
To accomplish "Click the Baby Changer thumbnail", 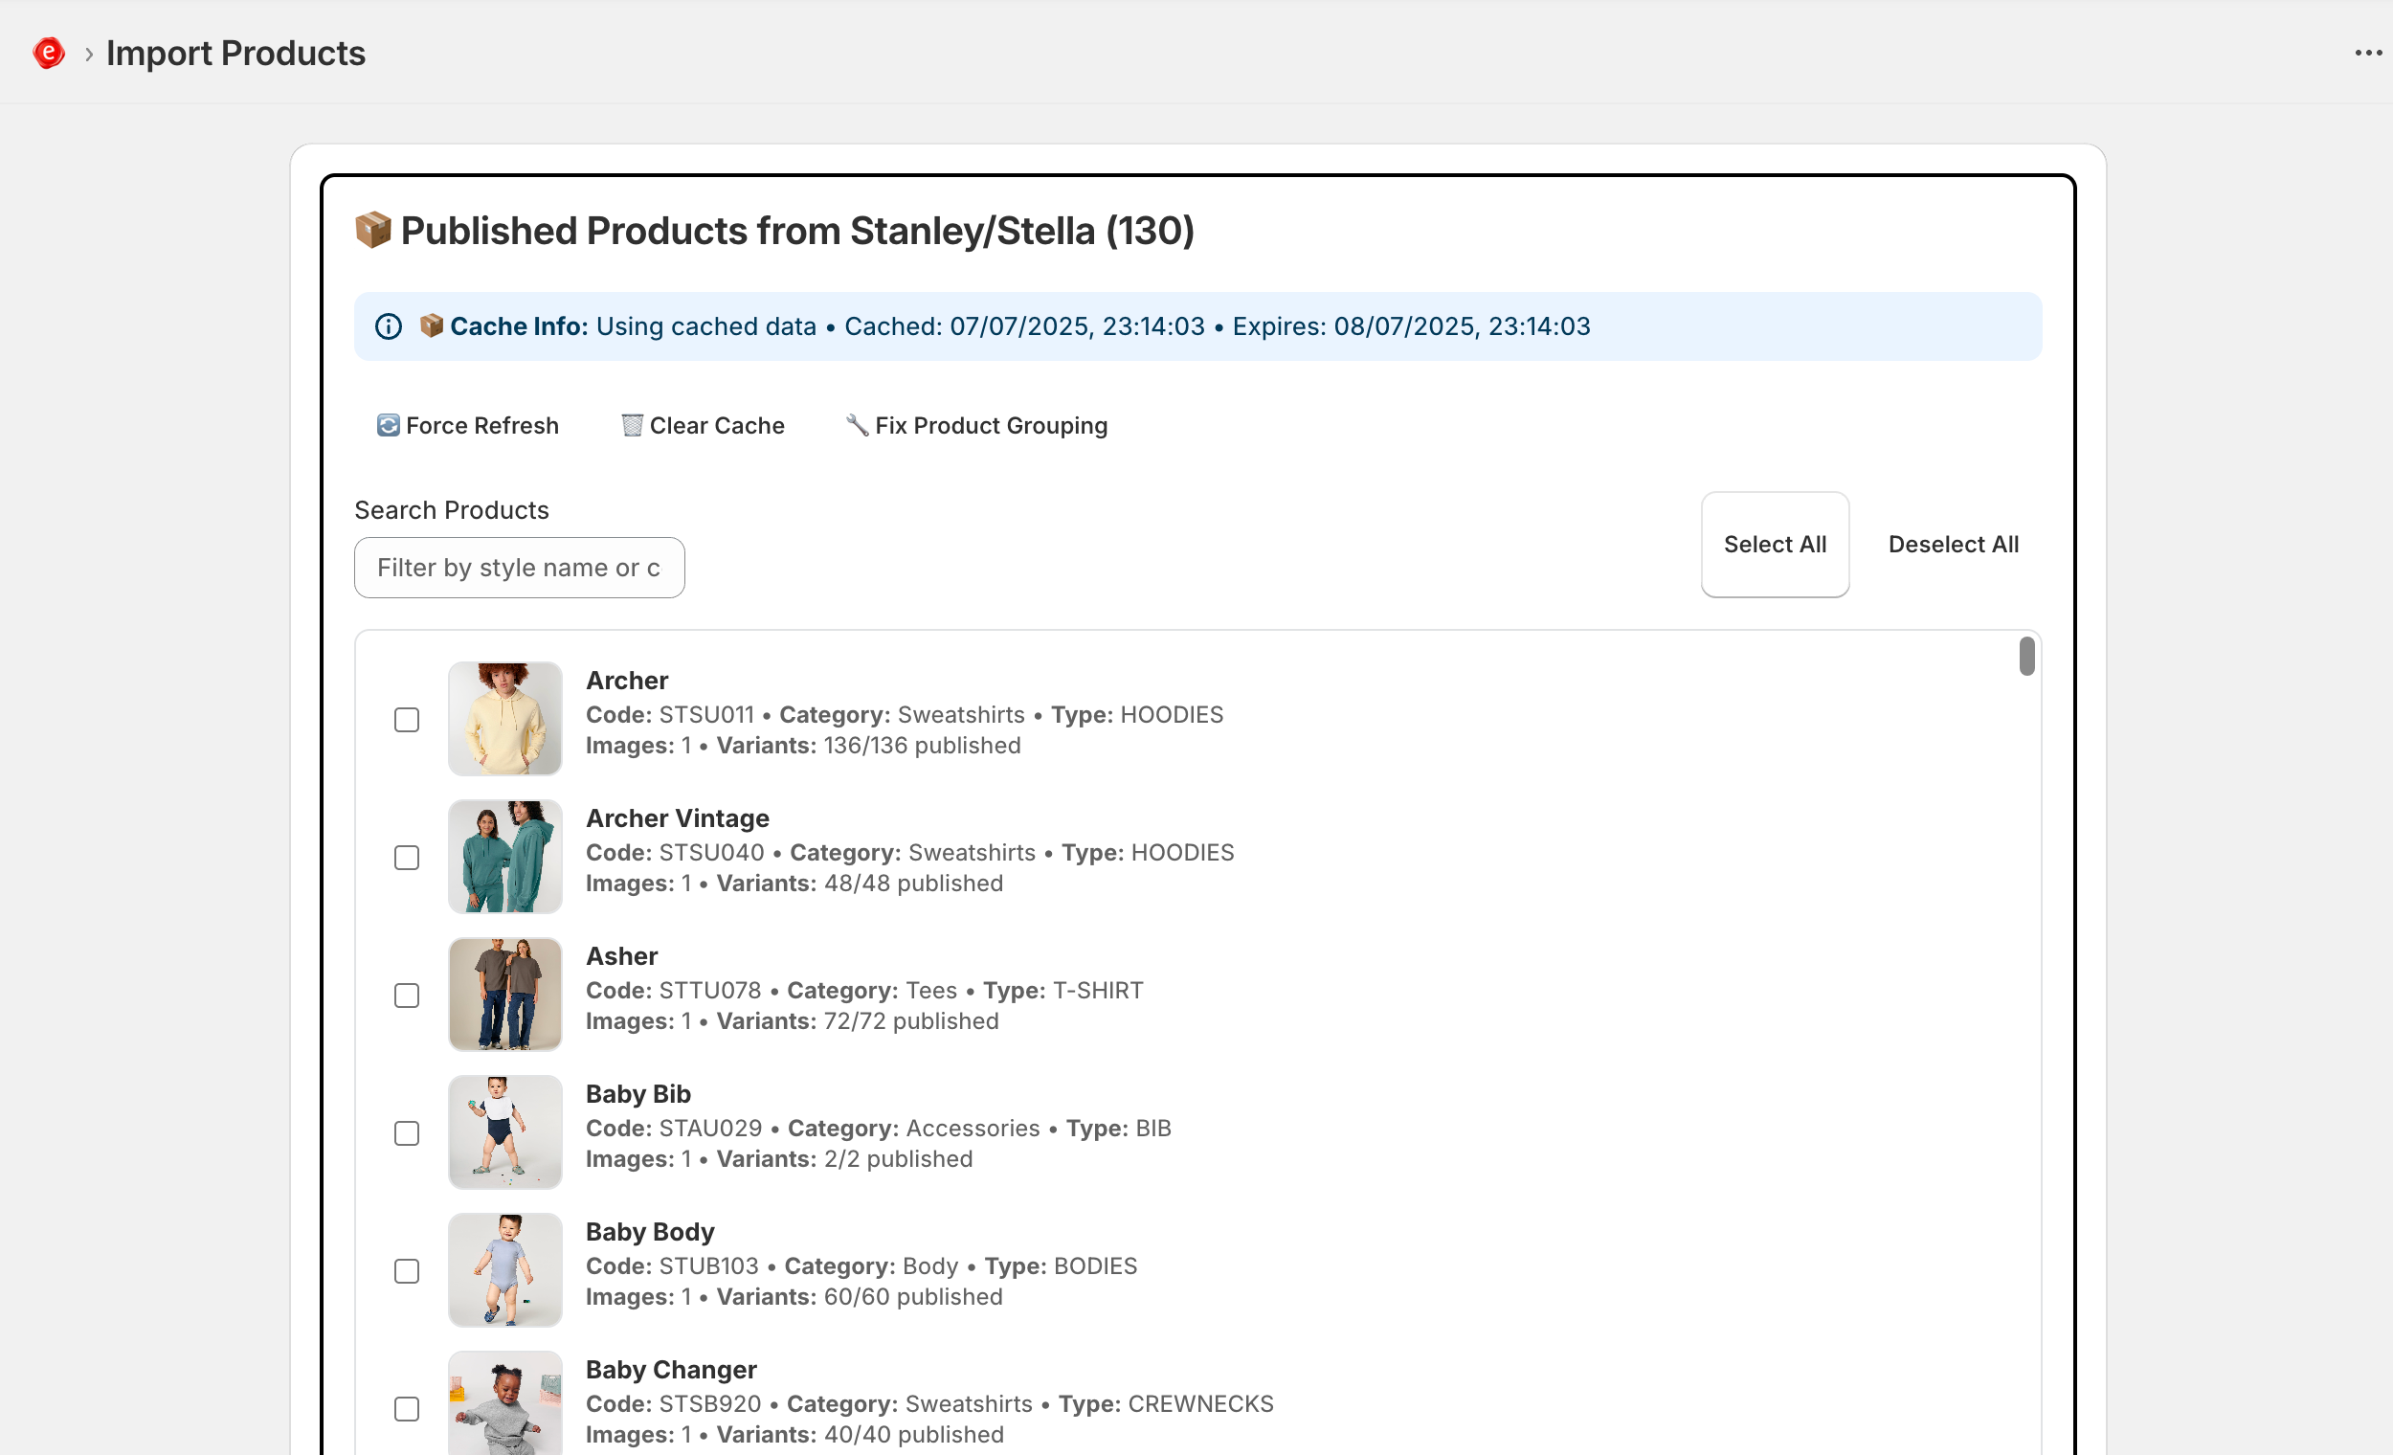I will [505, 1403].
